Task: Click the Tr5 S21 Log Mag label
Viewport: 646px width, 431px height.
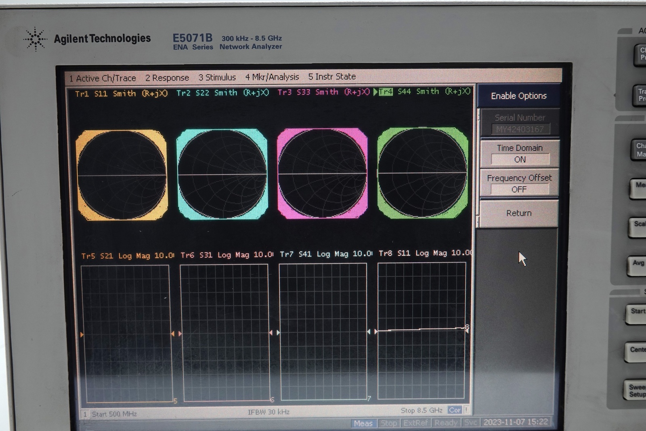Action: (x=128, y=256)
